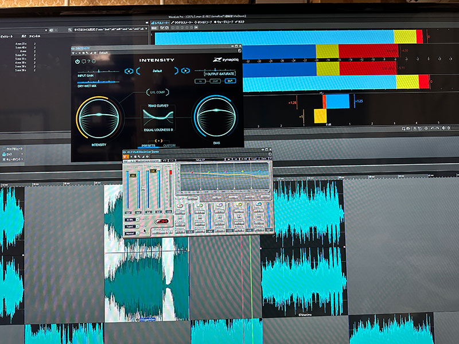The width and height of the screenshot is (459, 344).
Task: Open the キューポイント dropdown
Action: pos(13,159)
